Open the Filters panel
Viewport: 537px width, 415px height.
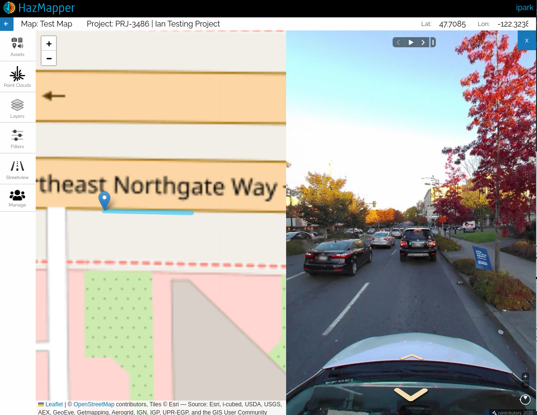(x=17, y=138)
